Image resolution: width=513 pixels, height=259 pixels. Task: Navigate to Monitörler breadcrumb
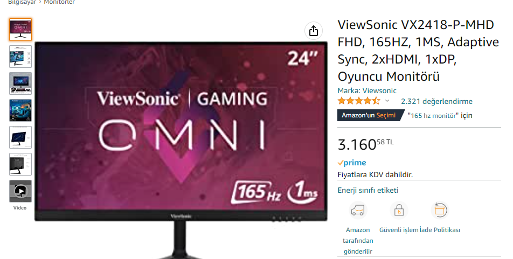(59, 2)
